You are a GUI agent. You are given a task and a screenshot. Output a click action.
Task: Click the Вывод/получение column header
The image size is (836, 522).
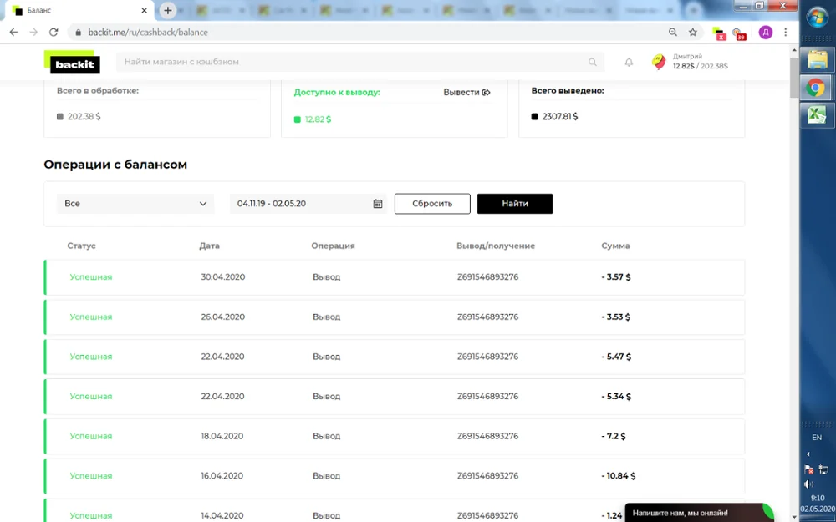496,246
